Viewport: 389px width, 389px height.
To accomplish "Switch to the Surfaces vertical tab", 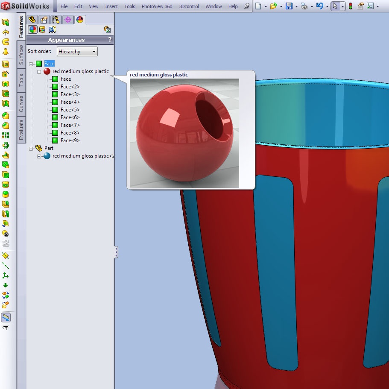I will [x=21, y=55].
